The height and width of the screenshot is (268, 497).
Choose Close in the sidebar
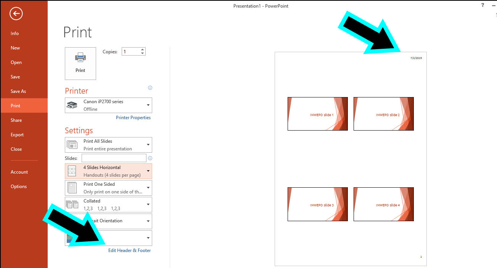[24, 149]
